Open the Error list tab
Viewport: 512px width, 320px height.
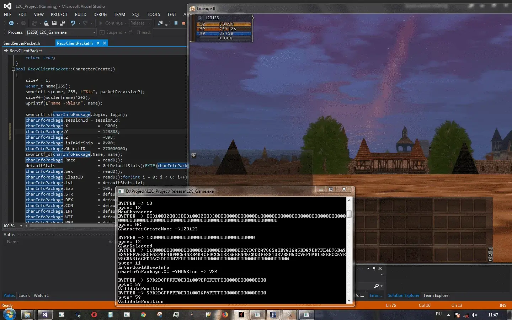[375, 295]
